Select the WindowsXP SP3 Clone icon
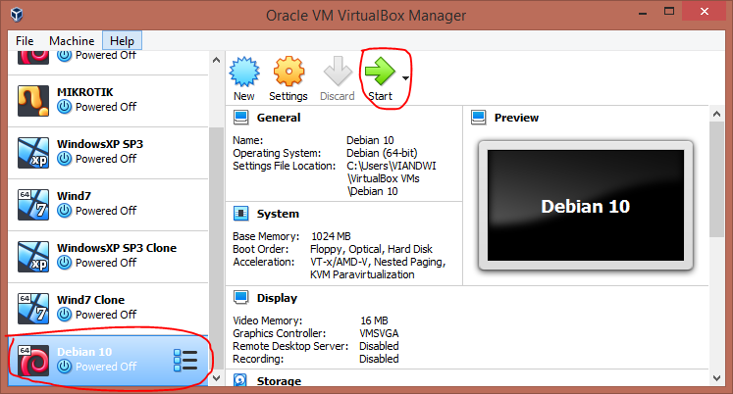733x394 pixels. [33, 256]
